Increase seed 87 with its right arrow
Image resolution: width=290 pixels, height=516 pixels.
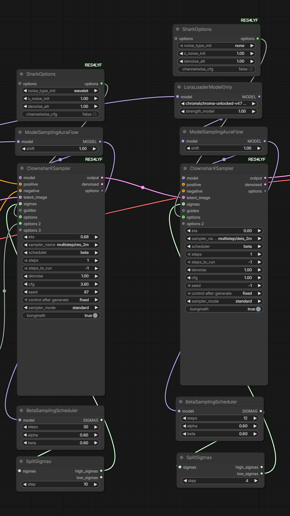point(96,292)
